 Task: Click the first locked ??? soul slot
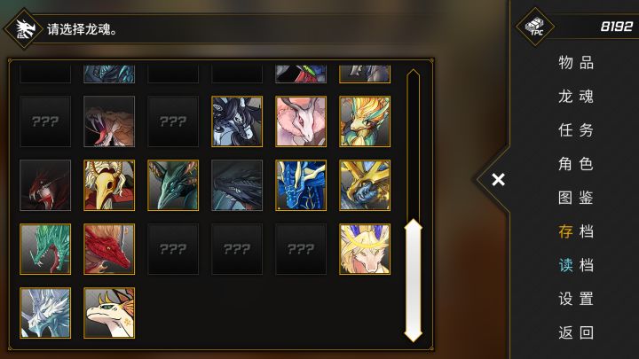pyautogui.click(x=45, y=121)
